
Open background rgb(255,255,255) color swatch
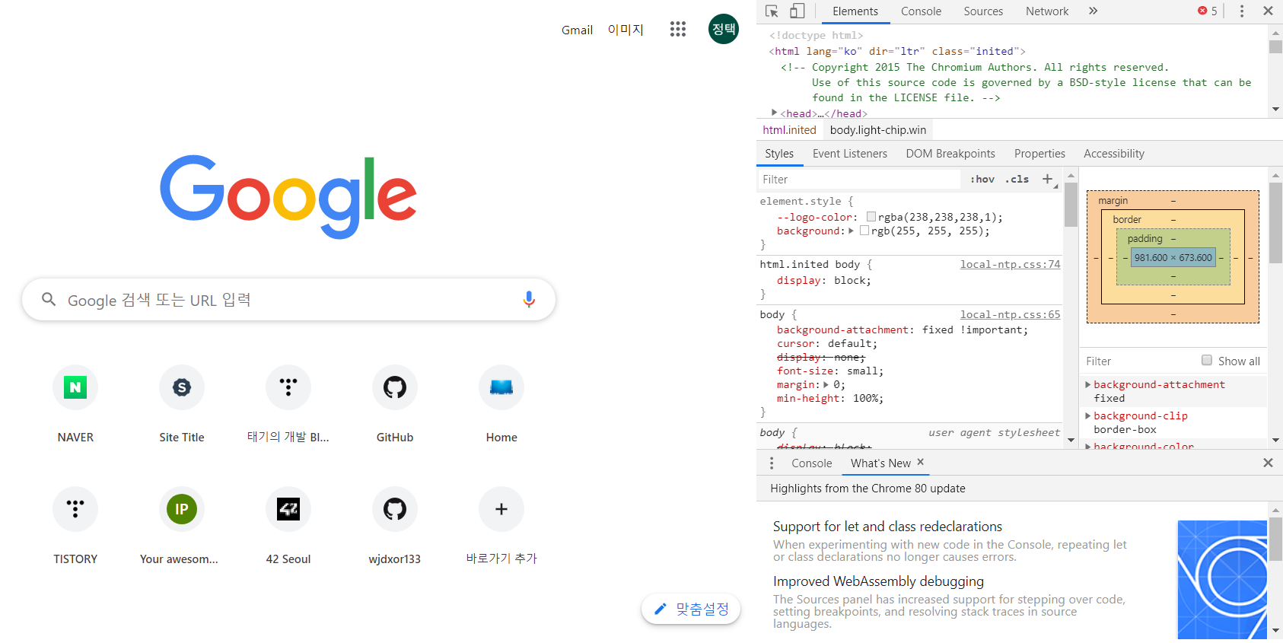864,231
